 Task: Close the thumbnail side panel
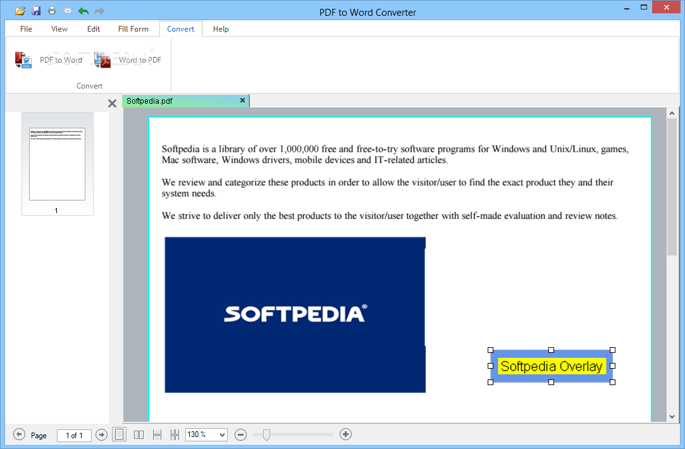tap(113, 103)
